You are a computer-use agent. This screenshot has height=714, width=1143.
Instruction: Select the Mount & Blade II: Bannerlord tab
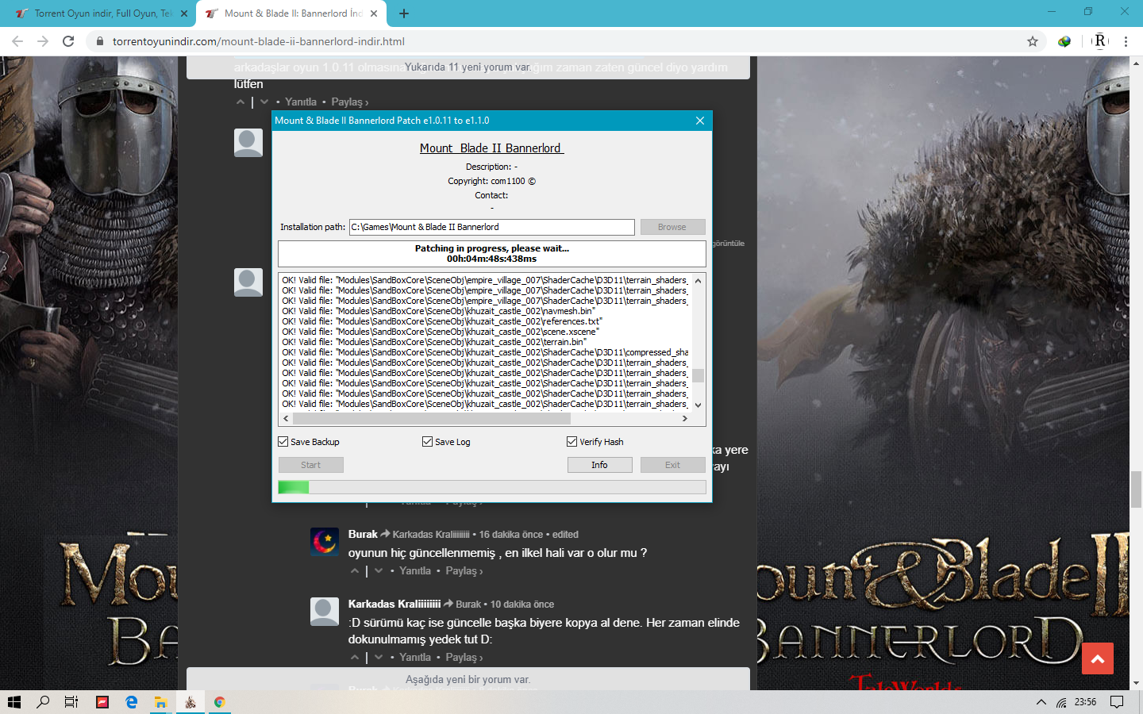[x=291, y=13]
